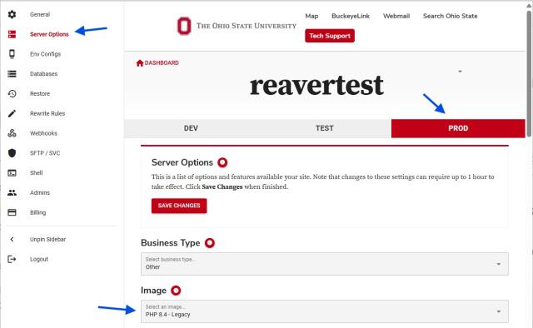Click the SFTP / SVC shield icon
The image size is (533, 328).
[12, 153]
